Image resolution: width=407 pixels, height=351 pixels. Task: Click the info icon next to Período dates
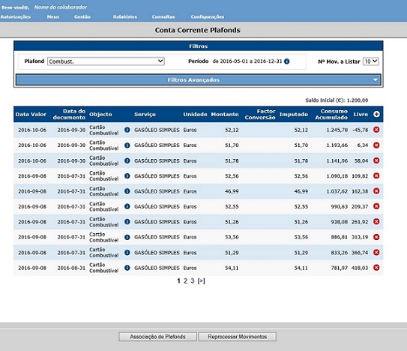pyautogui.click(x=286, y=61)
